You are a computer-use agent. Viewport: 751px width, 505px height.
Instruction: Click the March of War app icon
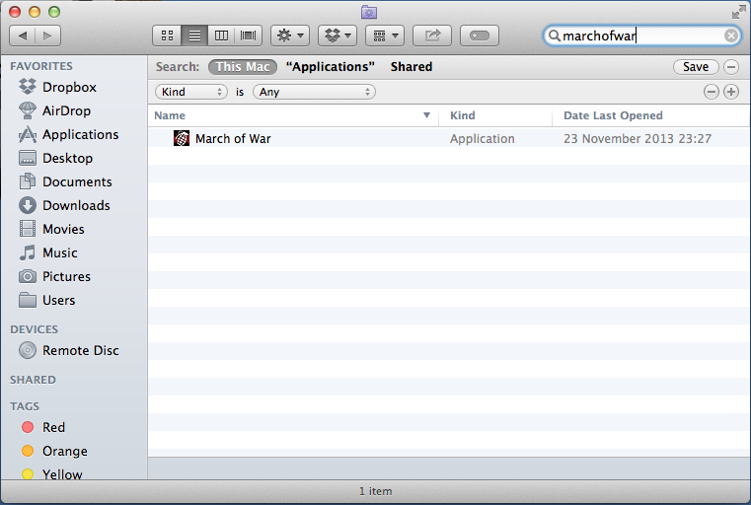(x=181, y=139)
